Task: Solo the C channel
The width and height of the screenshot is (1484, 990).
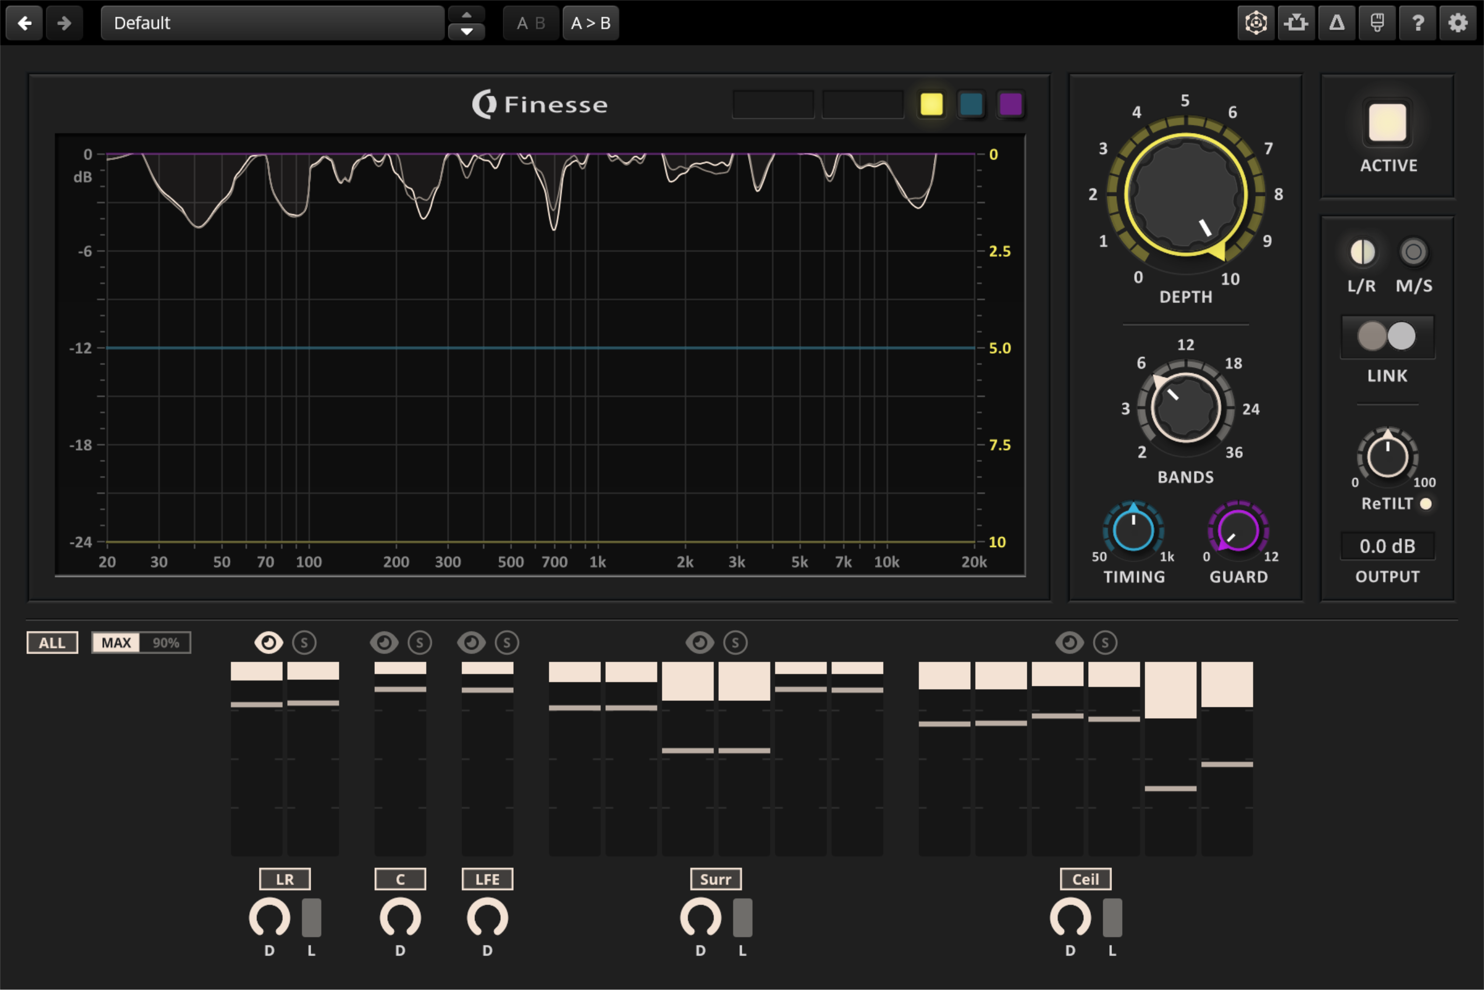Action: (420, 643)
